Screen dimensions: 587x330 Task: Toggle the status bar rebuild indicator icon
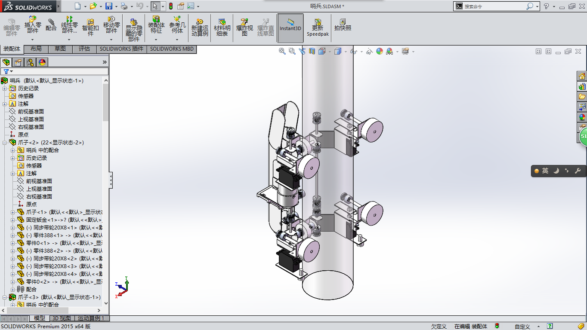pyautogui.click(x=497, y=326)
